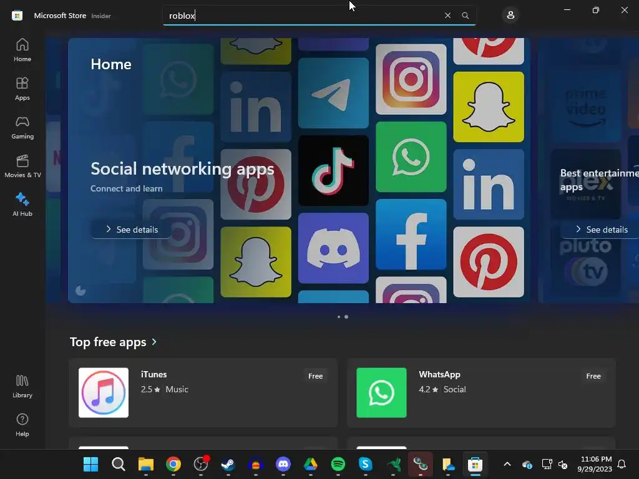The height and width of the screenshot is (479, 639).
Task: Click the Social networking apps heading
Action: (182, 168)
